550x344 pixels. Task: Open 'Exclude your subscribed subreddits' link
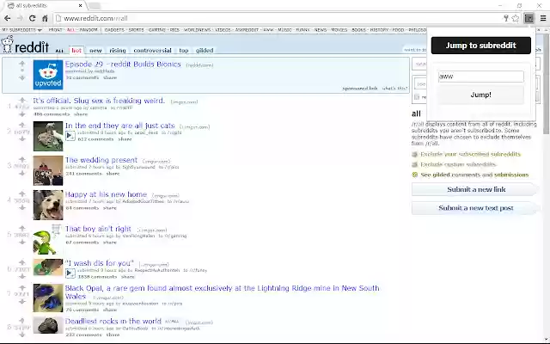click(x=470, y=154)
